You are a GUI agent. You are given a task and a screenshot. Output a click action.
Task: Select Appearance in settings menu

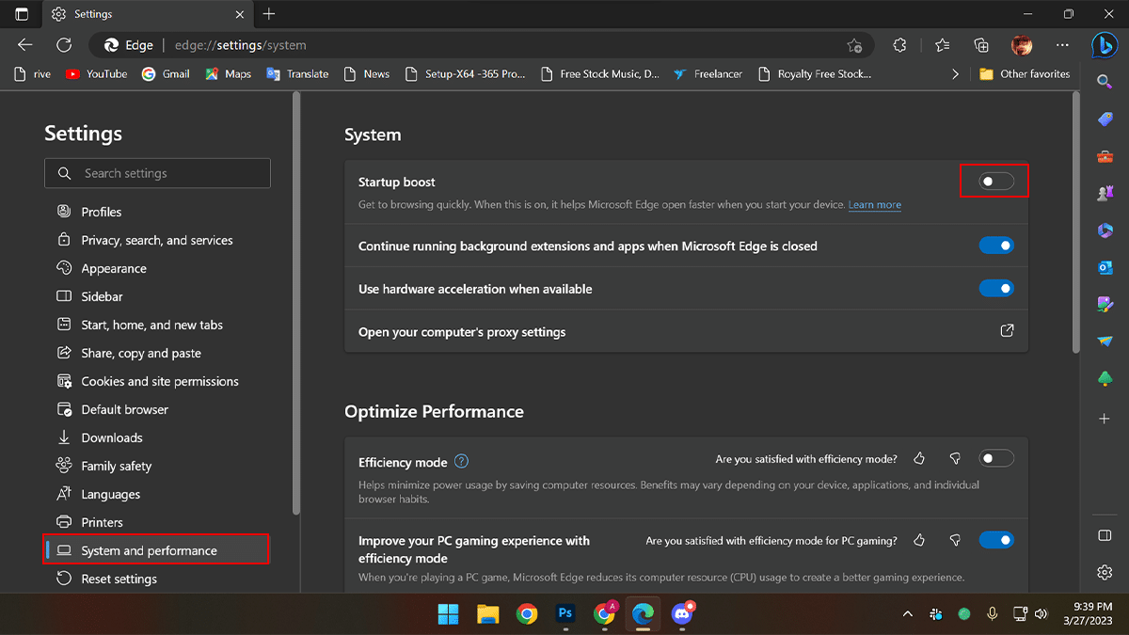click(114, 268)
